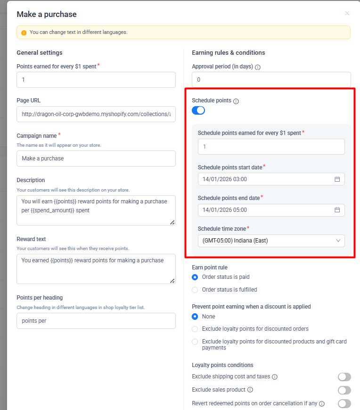Focus the Page URL text field
360x410 pixels.
pos(96,114)
